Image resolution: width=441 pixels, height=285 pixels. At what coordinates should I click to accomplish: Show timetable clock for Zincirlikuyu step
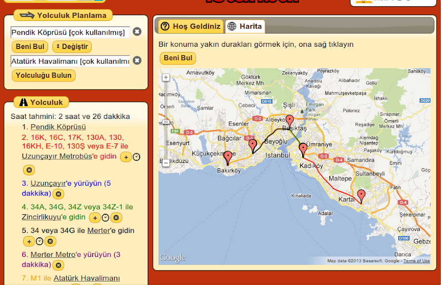(x=105, y=218)
